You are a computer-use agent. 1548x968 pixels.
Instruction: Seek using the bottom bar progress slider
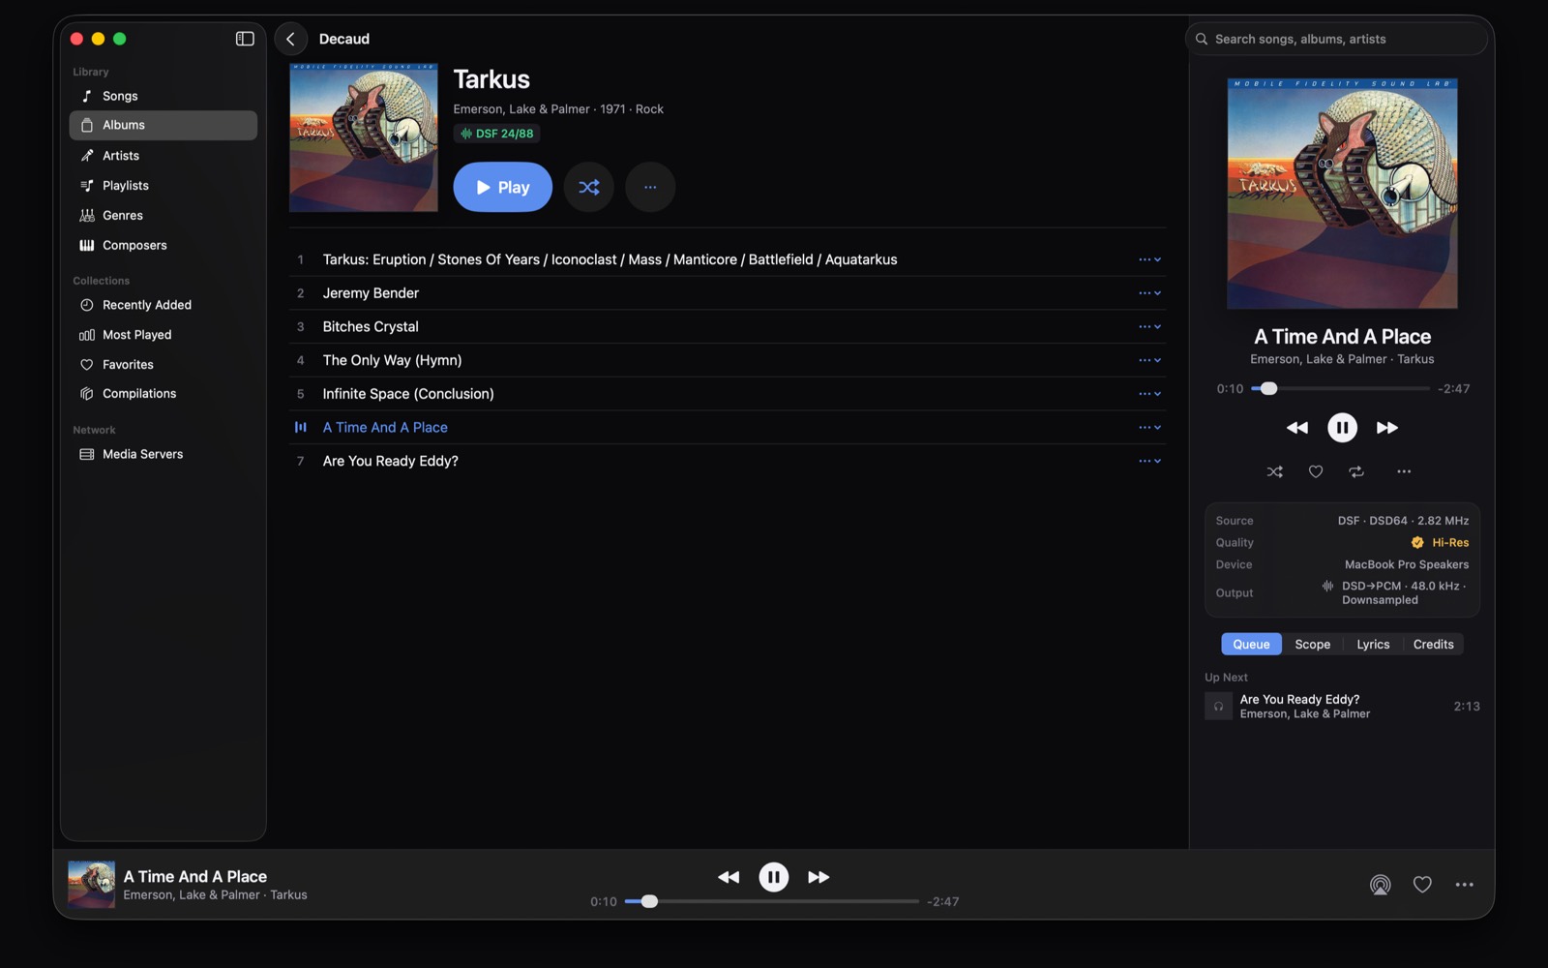[x=771, y=901]
